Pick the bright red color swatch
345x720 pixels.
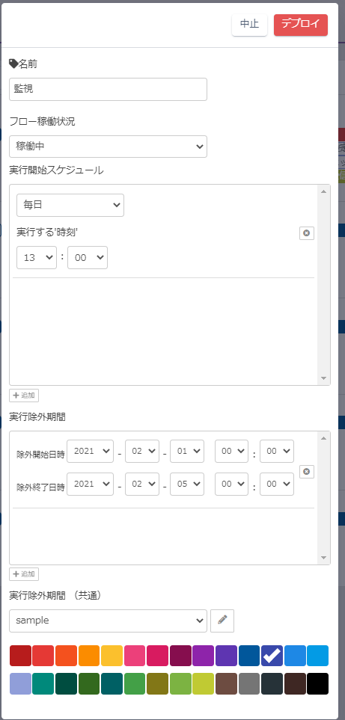point(43,656)
